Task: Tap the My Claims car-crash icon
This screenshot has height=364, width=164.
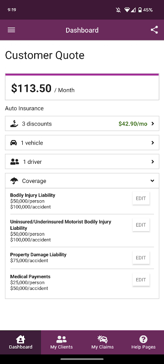Action: pos(102,339)
